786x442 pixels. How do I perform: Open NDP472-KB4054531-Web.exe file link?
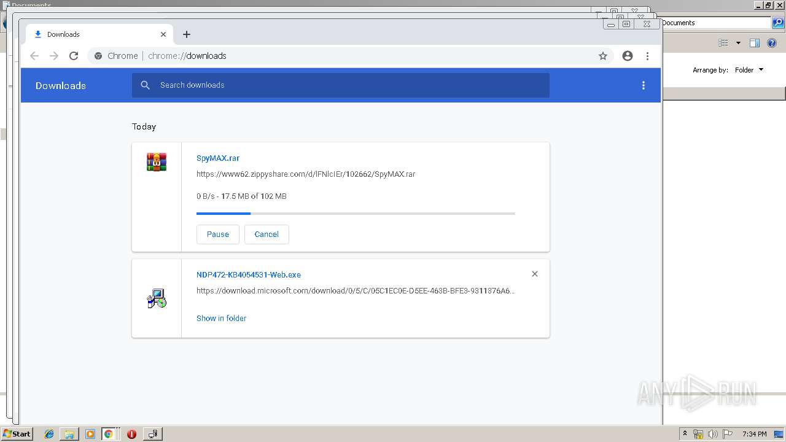249,274
